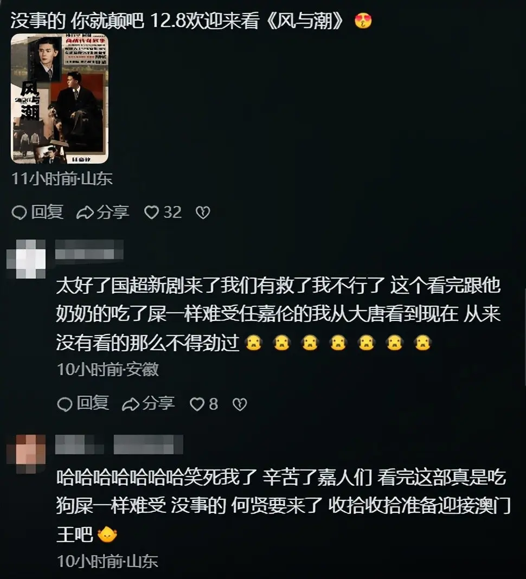This screenshot has height=579, width=526.
Task: Like the first comment with 32 likes
Action: [151, 213]
